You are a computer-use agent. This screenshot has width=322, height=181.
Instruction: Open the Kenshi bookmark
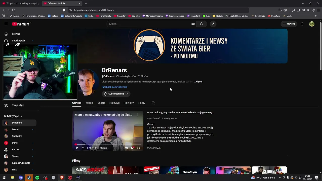click(14, 16)
